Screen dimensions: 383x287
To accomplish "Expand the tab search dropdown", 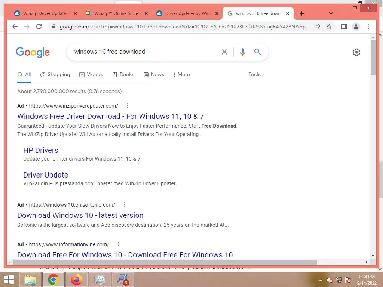I will point(331,13).
